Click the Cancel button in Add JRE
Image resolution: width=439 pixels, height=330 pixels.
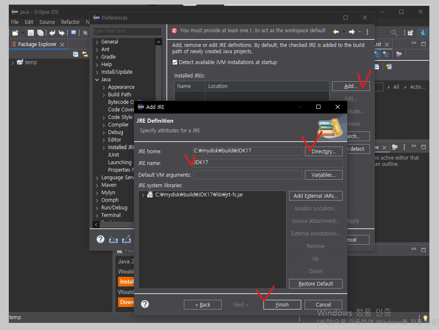click(323, 304)
